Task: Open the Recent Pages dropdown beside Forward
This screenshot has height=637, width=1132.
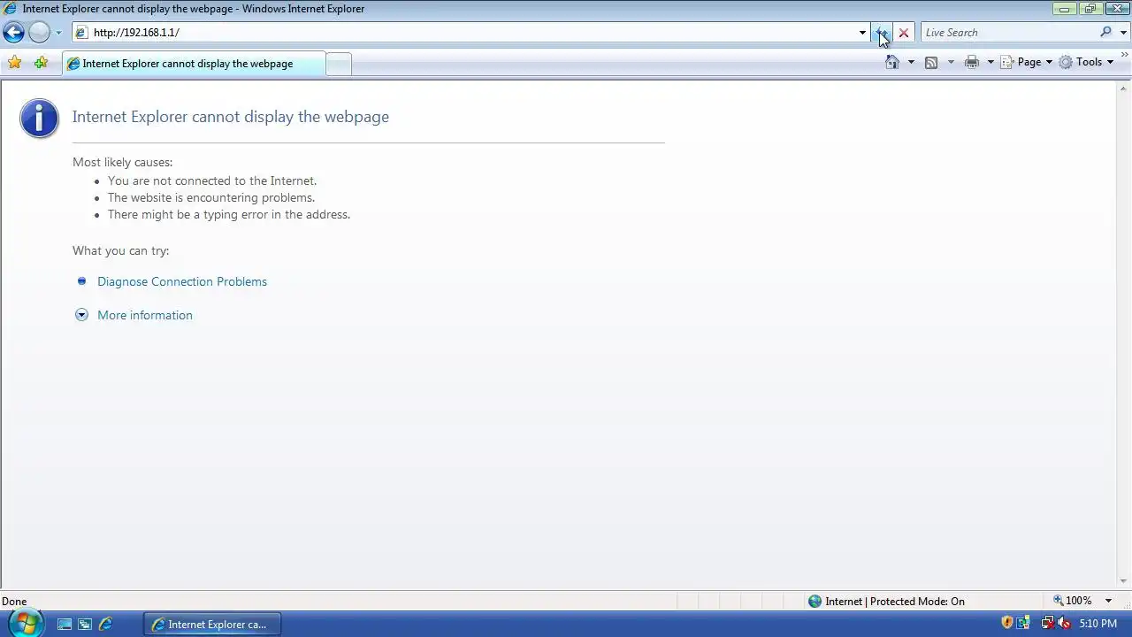Action: pyautogui.click(x=58, y=33)
